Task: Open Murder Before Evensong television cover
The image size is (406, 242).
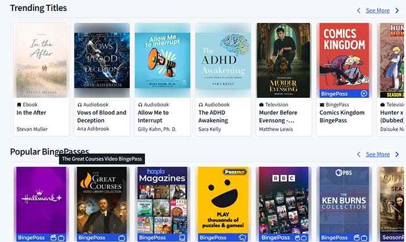Action: [x=284, y=60]
